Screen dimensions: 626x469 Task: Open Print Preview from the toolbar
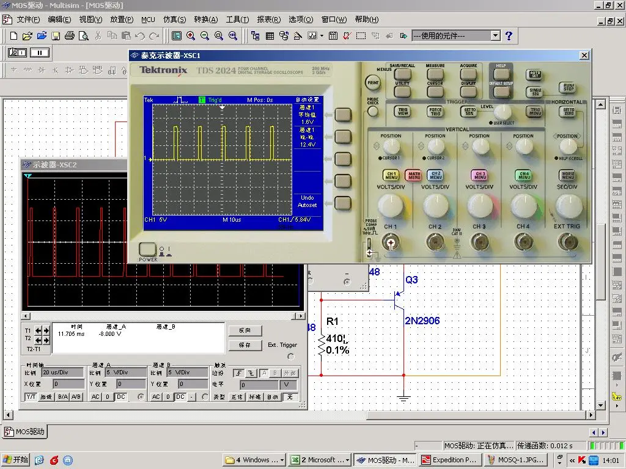point(83,36)
